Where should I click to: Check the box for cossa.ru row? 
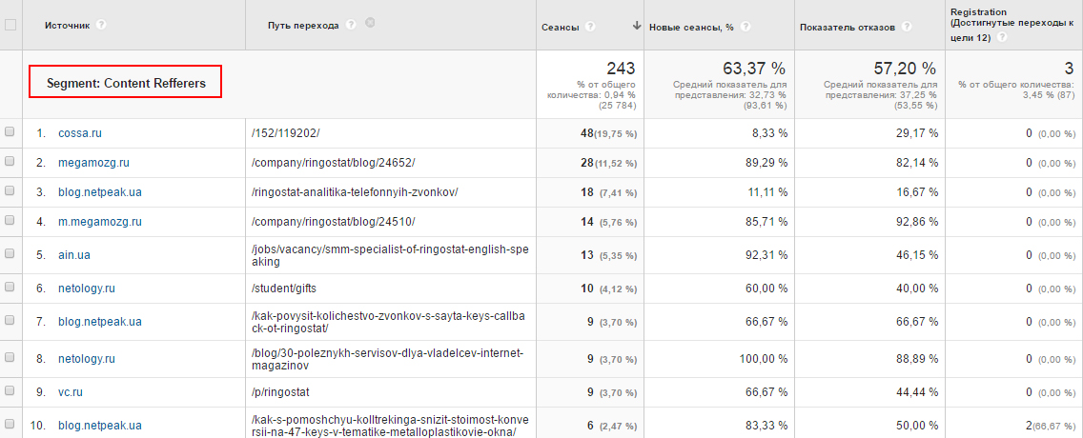point(10,132)
